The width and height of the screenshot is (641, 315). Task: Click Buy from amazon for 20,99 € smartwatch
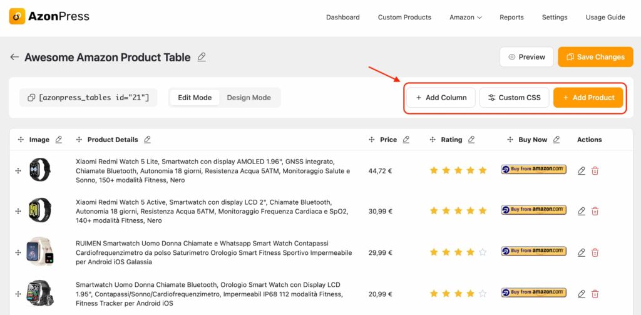533,292
